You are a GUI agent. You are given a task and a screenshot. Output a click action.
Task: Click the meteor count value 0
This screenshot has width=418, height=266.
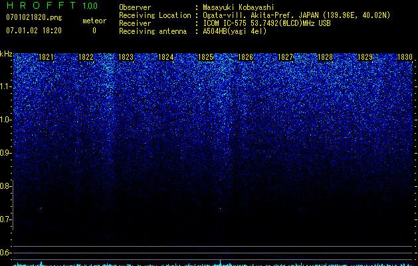(94, 31)
